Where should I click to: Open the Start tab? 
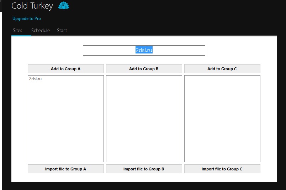click(x=62, y=30)
